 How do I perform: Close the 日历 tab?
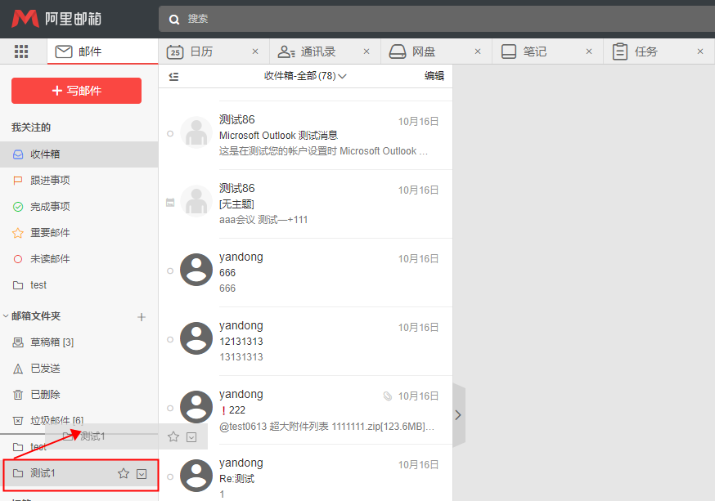tap(254, 51)
